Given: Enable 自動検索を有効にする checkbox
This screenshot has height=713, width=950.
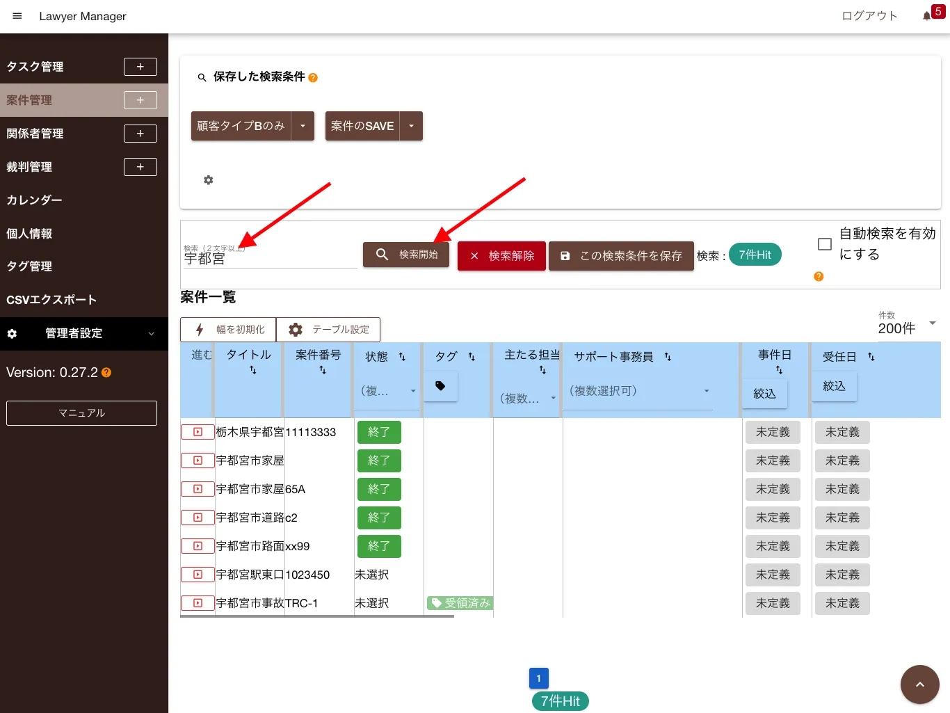Looking at the screenshot, I should click(x=825, y=244).
